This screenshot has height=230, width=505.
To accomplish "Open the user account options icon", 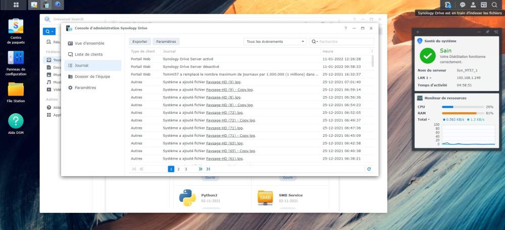I will click(x=473, y=5).
